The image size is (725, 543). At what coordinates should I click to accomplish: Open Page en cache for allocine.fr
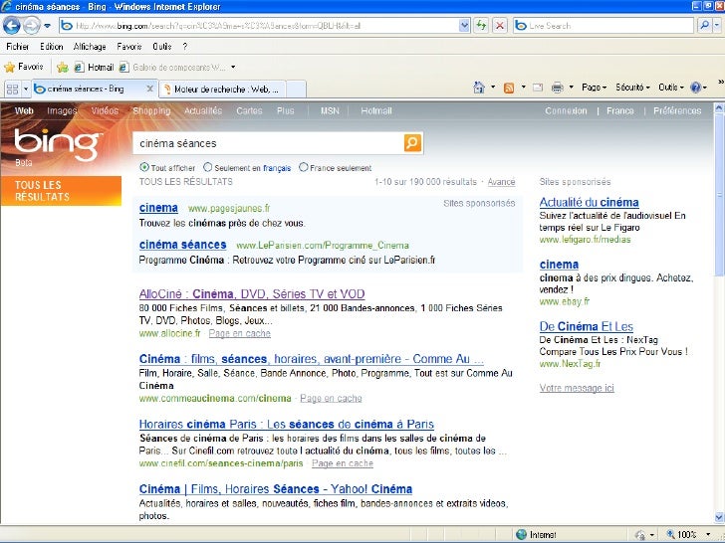click(239, 333)
